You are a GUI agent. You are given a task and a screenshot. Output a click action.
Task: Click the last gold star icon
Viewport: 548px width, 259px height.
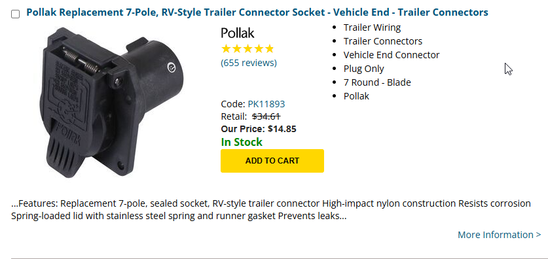coord(269,49)
